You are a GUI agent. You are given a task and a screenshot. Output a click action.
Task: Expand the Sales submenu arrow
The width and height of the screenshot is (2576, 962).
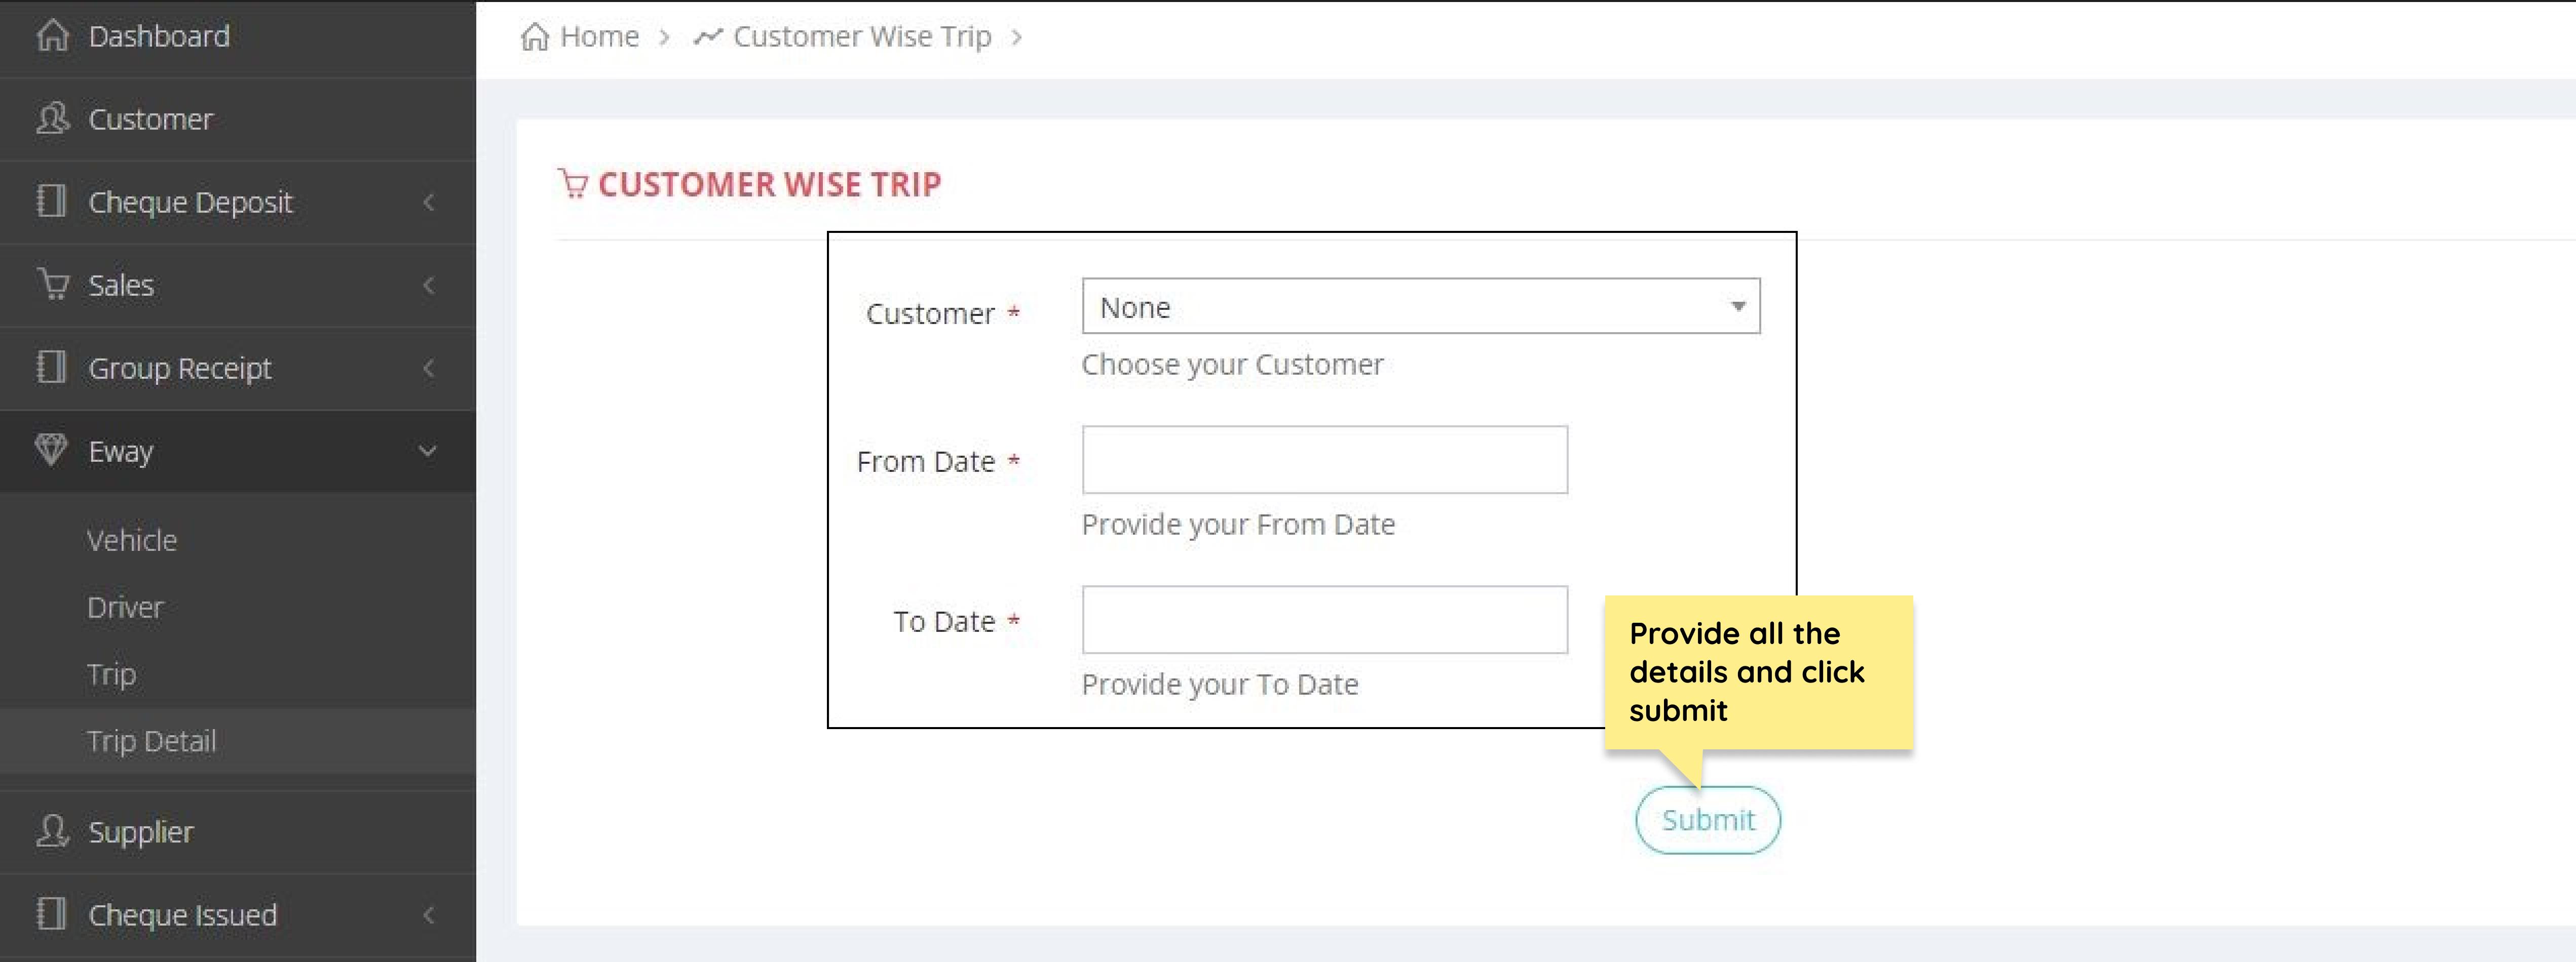[429, 286]
